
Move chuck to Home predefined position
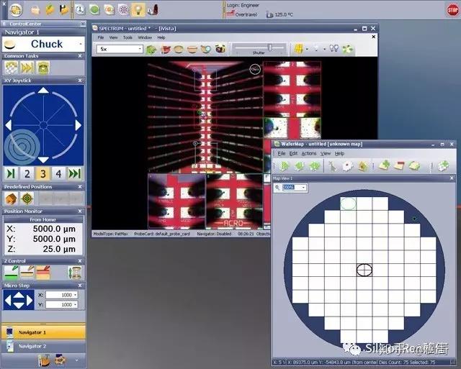click(x=12, y=199)
